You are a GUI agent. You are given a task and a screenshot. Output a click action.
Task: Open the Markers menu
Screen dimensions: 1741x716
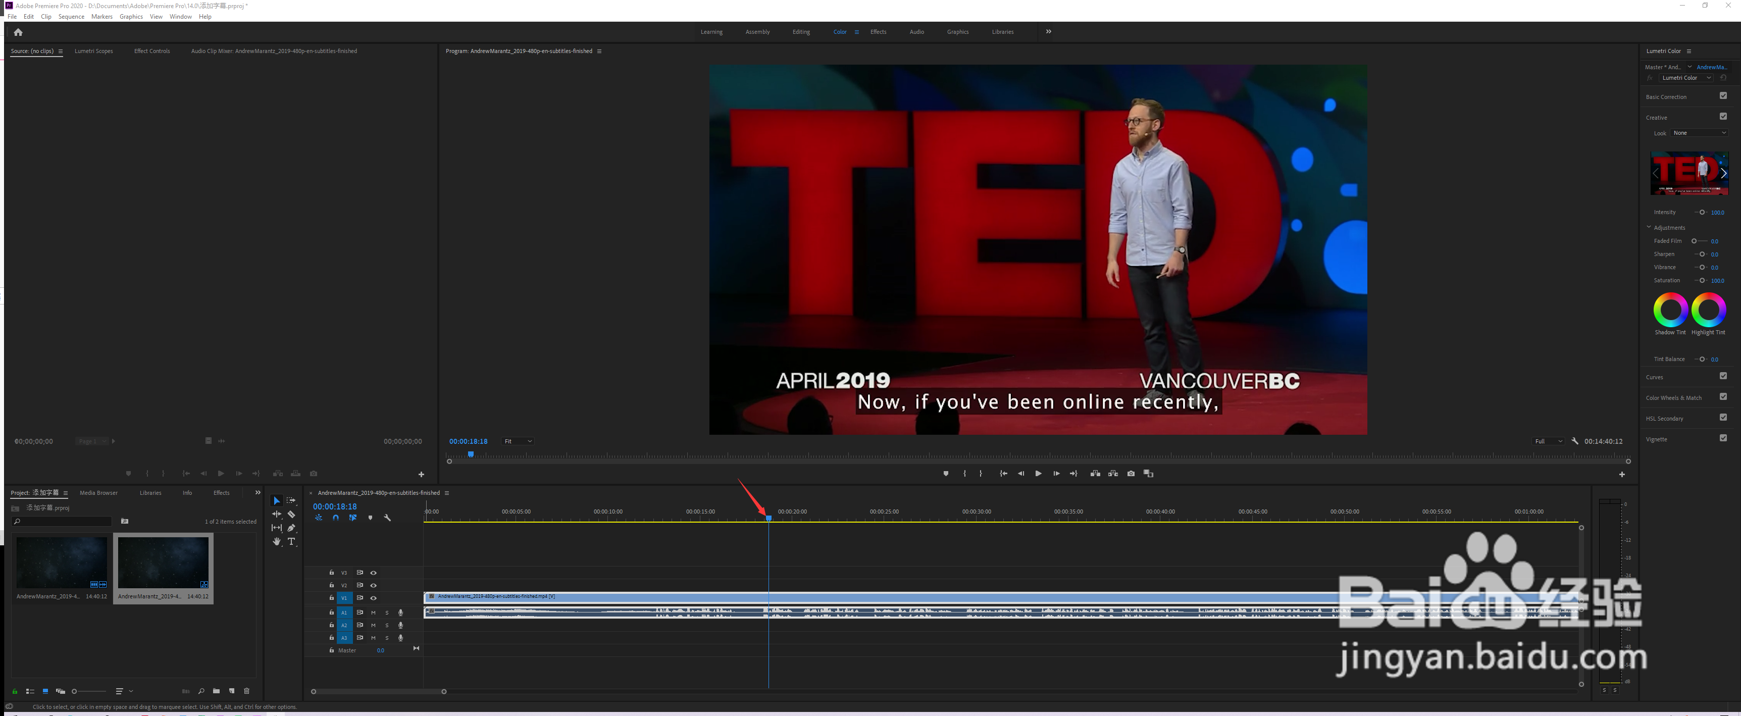[x=102, y=17]
